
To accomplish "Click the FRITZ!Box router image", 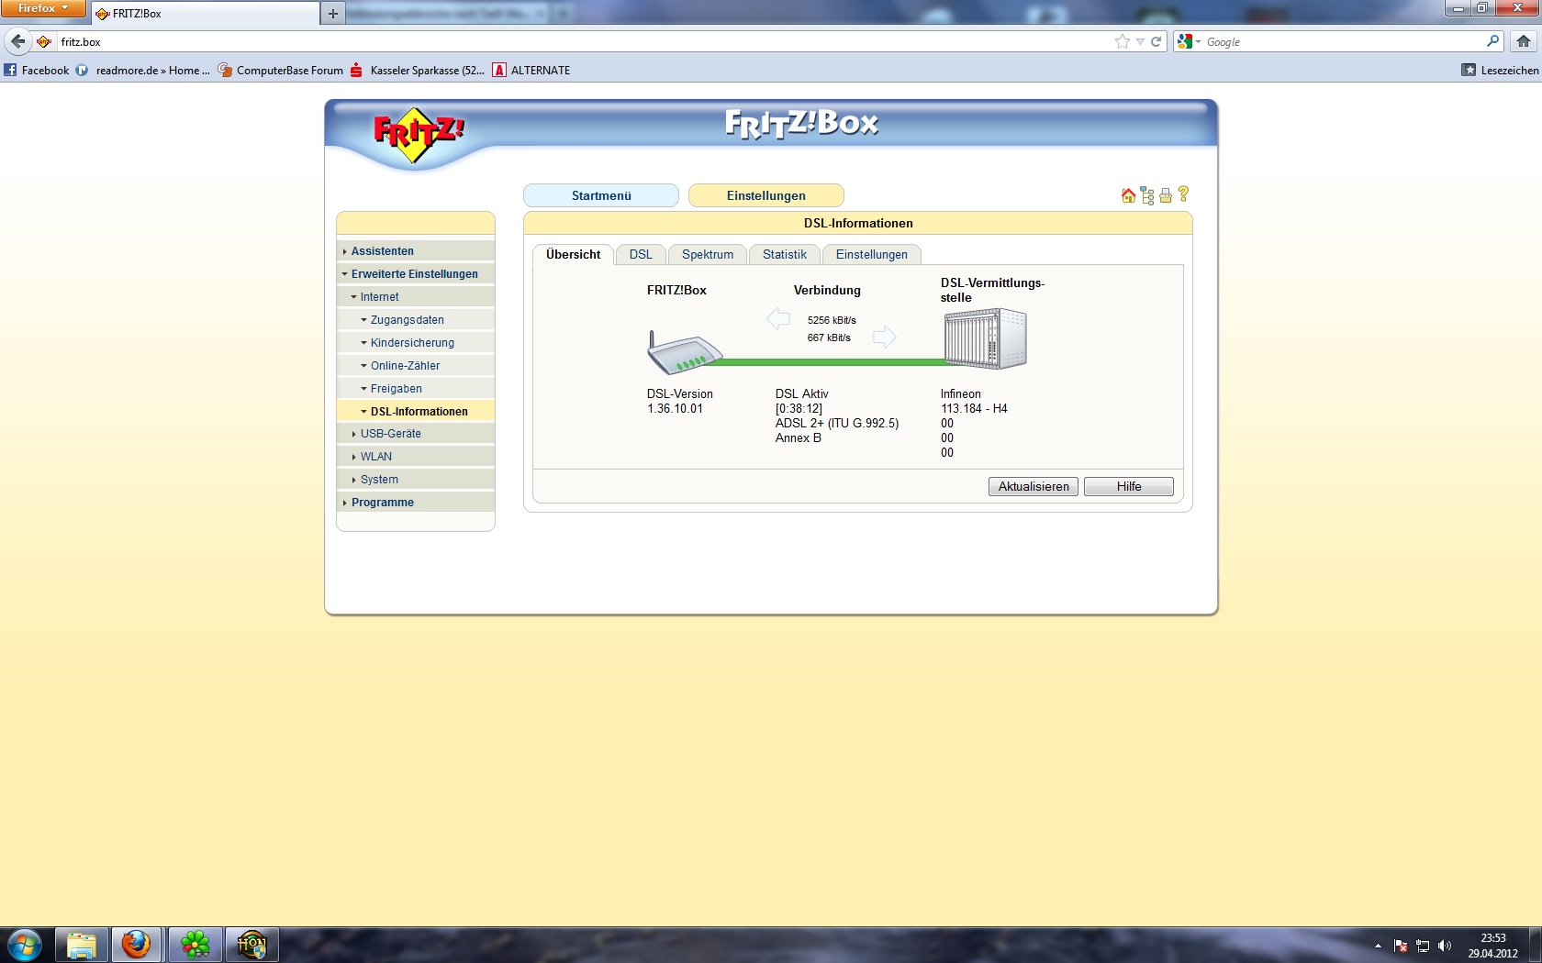I will coord(685,353).
